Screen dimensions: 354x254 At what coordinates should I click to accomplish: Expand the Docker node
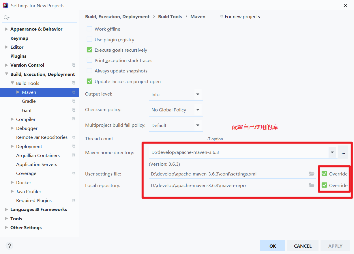point(12,182)
